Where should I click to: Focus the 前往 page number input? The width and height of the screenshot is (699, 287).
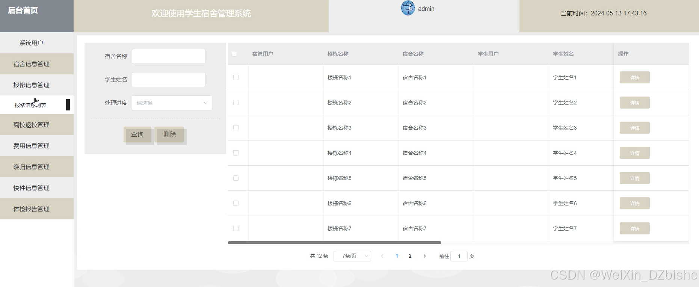coord(459,256)
